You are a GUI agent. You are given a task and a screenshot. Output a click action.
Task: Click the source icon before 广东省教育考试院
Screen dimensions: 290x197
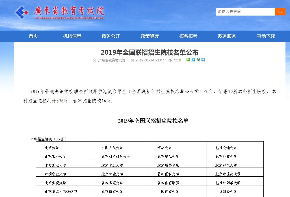click(94, 60)
